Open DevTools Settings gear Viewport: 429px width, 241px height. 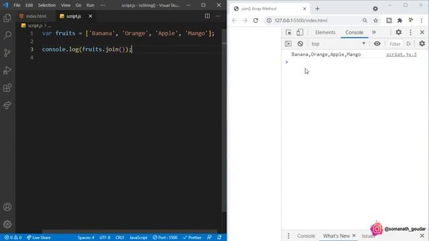pyautogui.click(x=398, y=32)
